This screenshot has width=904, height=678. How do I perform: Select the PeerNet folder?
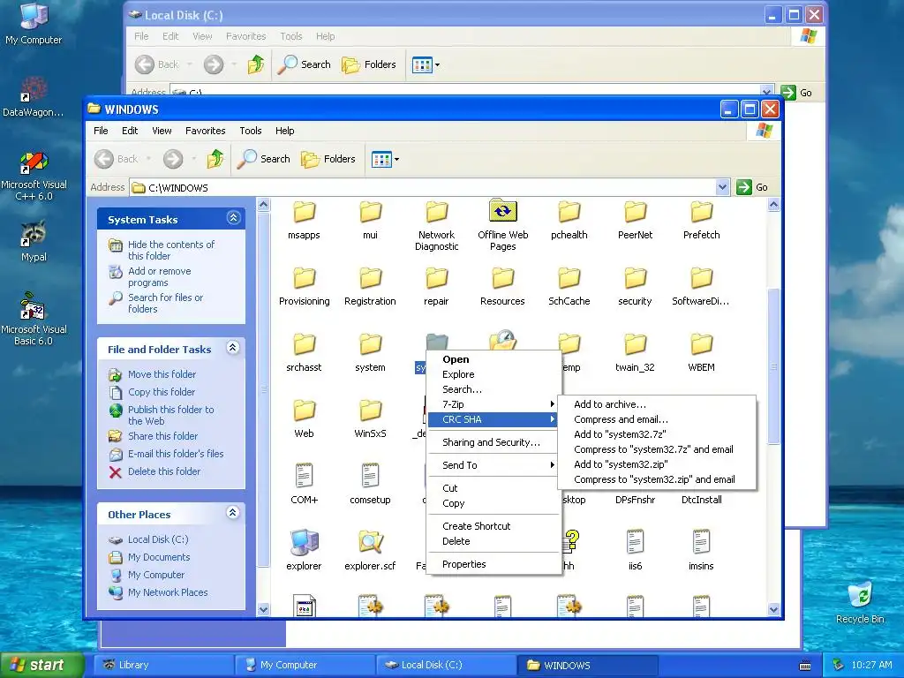point(636,212)
